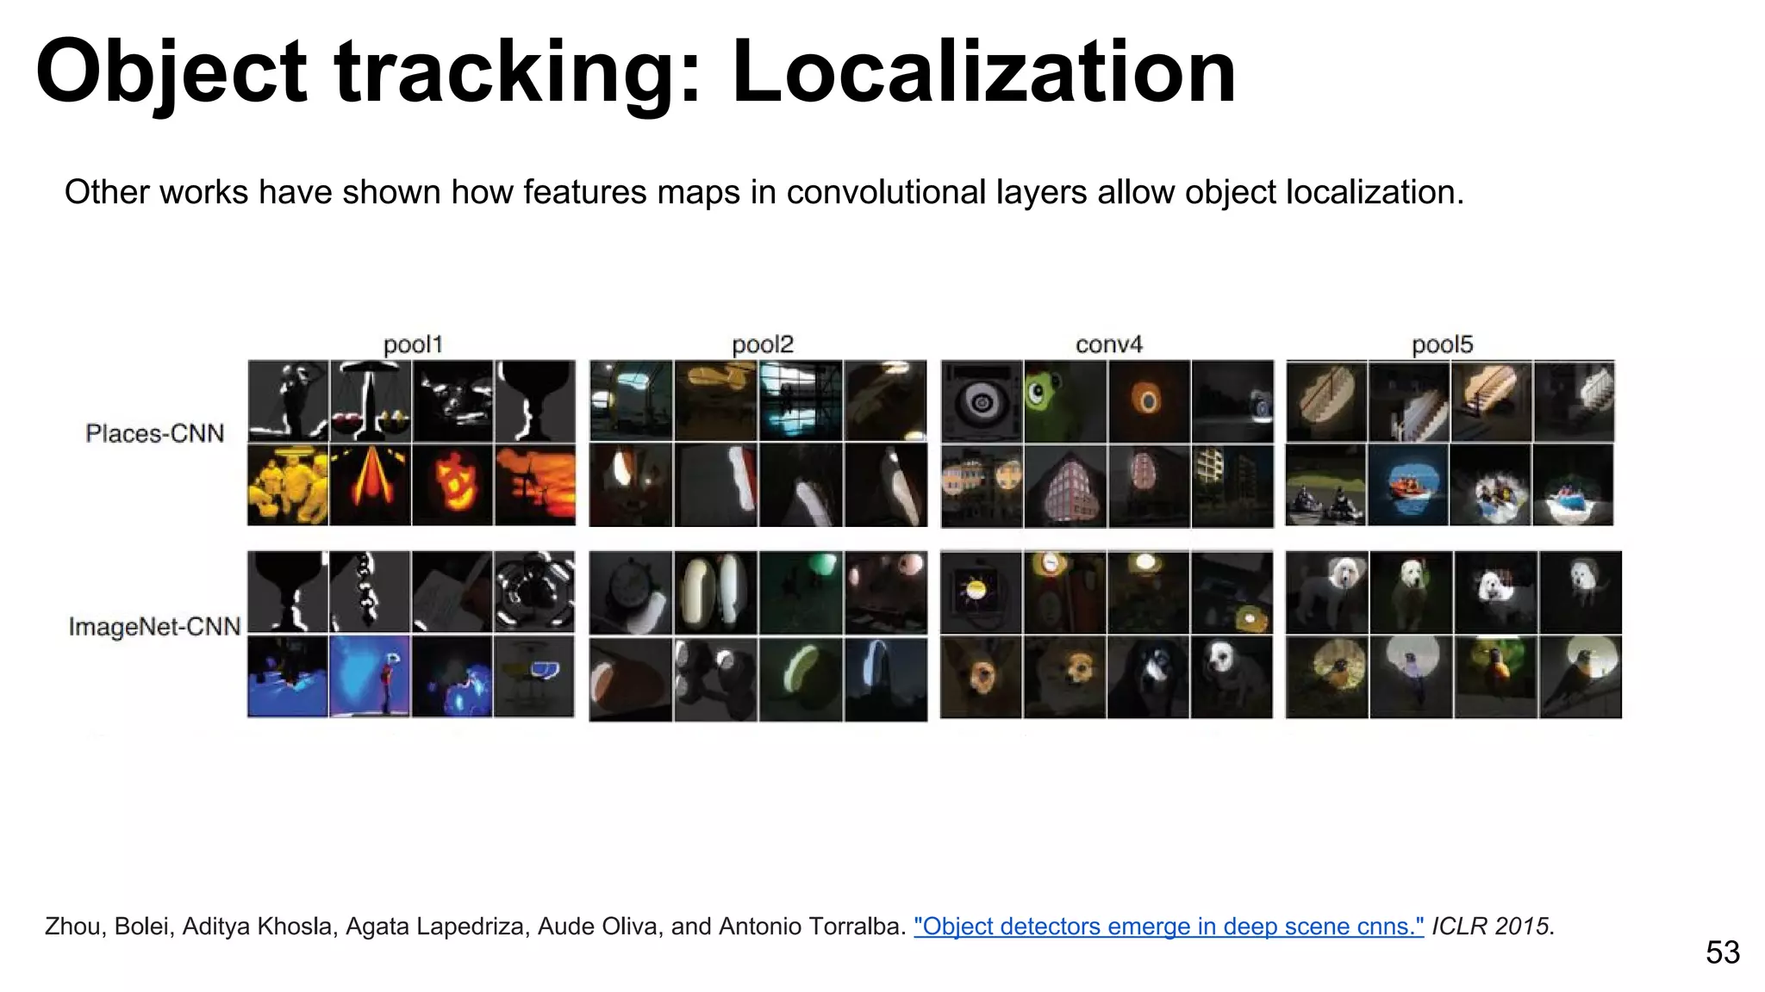The height and width of the screenshot is (992, 1765).
Task: Select the ImageNet-CNN pool2 image grid
Action: [758, 636]
